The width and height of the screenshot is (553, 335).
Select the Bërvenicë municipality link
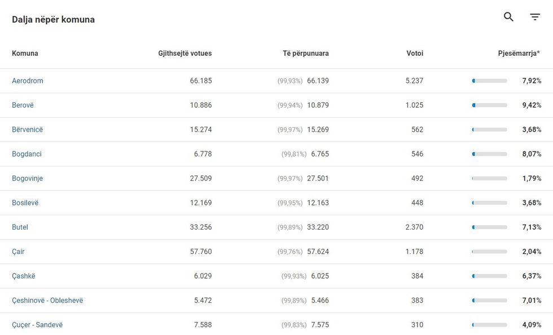click(28, 129)
